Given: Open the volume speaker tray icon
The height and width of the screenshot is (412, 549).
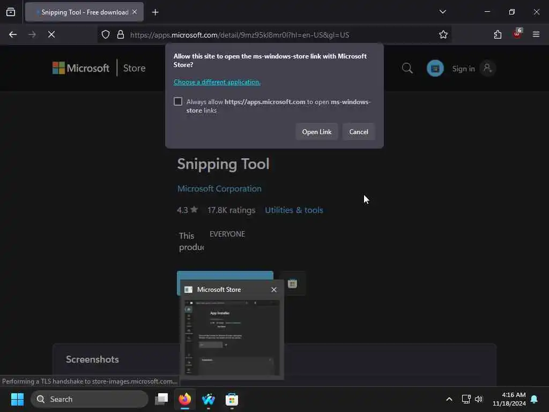Looking at the screenshot, I should [x=479, y=399].
